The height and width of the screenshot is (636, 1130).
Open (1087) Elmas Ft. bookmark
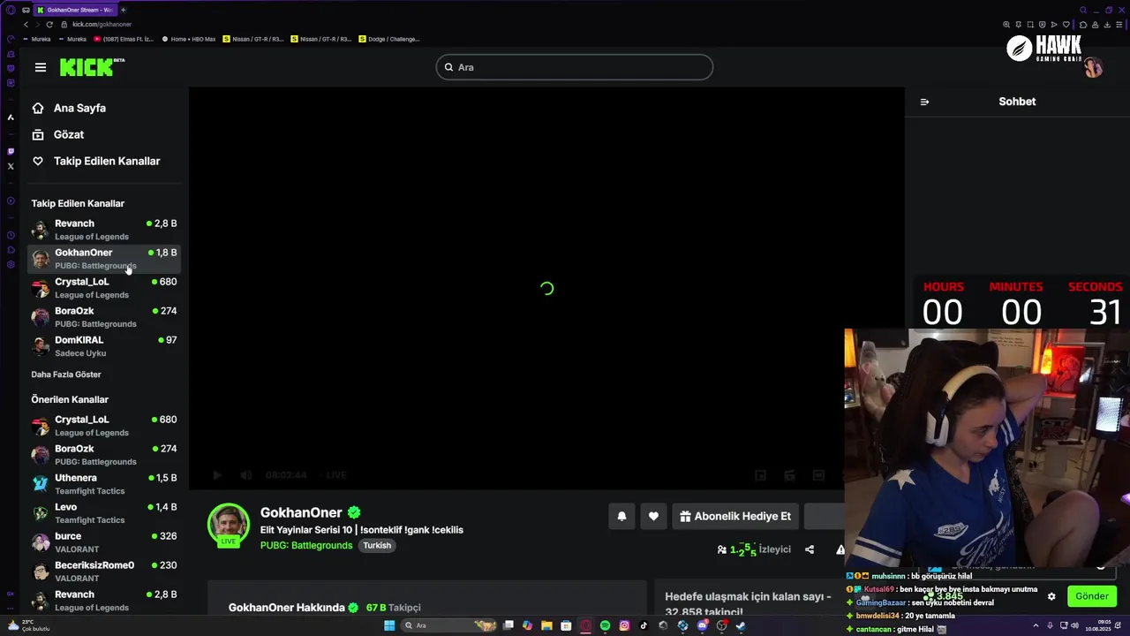123,39
